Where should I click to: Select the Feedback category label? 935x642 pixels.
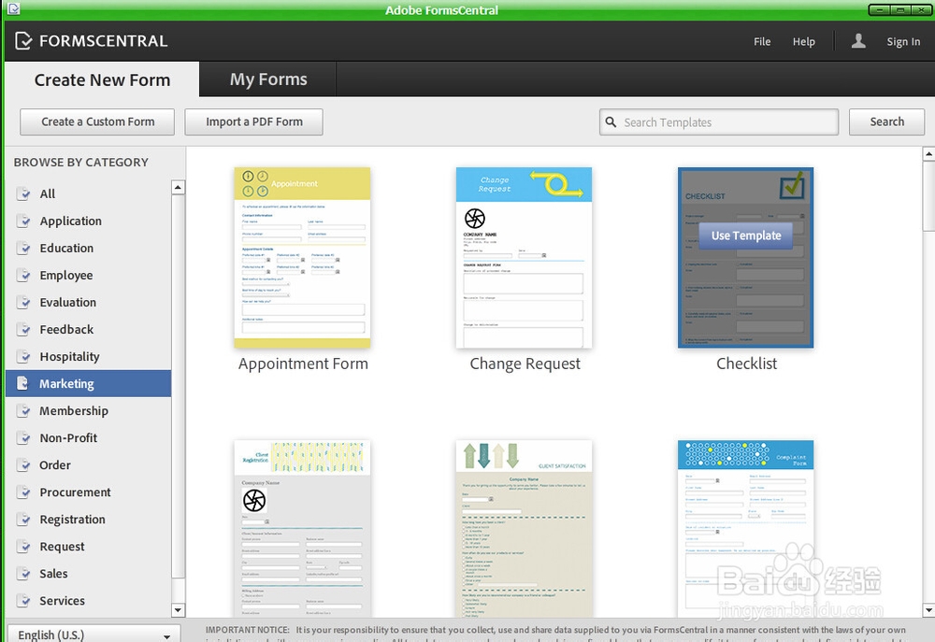[66, 330]
